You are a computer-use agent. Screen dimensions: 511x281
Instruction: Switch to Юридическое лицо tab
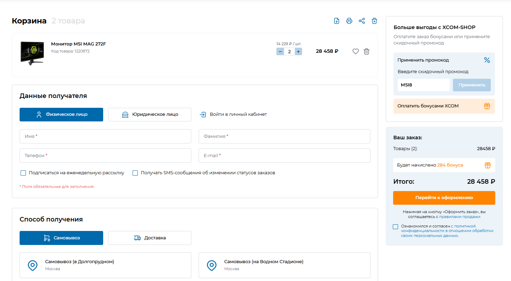[x=150, y=114]
